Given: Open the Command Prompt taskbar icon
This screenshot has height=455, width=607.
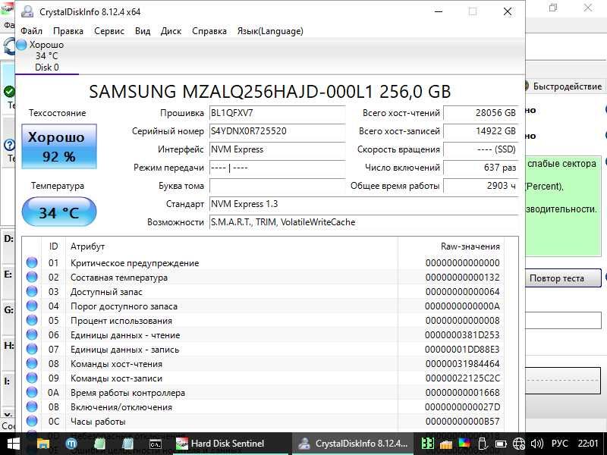Looking at the screenshot, I should click(156, 444).
